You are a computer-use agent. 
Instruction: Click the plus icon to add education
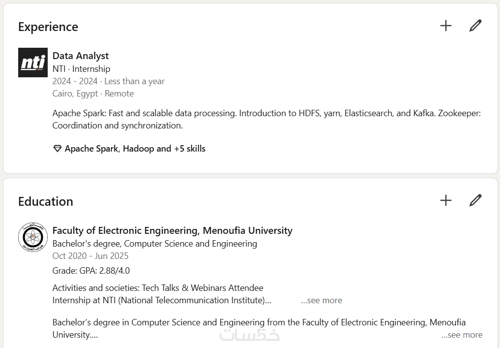click(x=445, y=200)
